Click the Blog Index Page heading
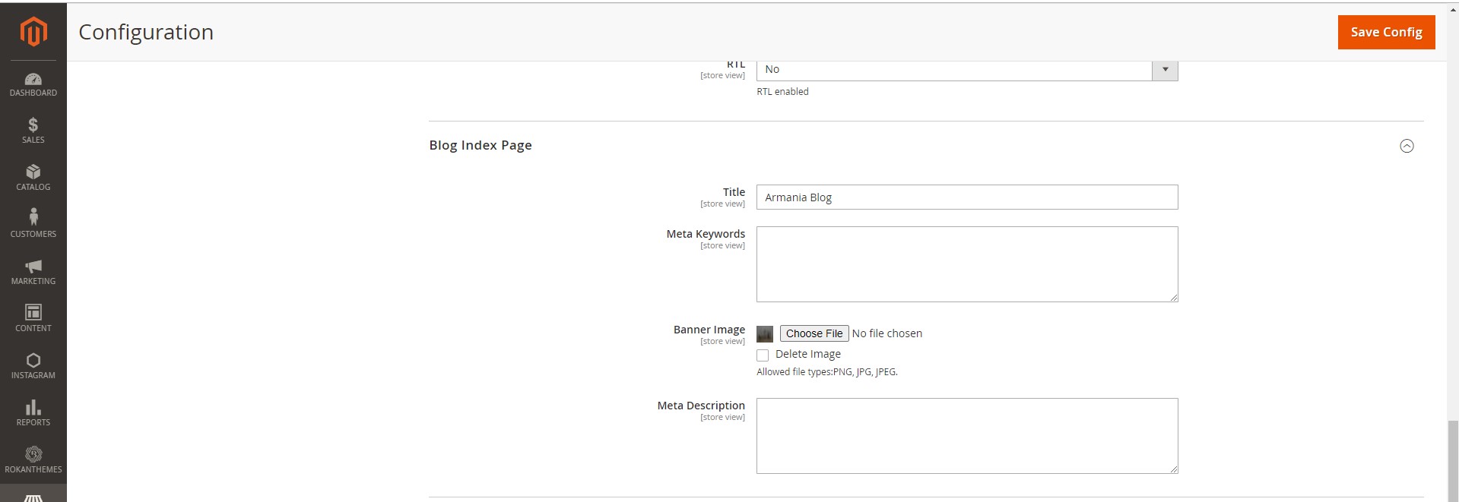Image resolution: width=1459 pixels, height=502 pixels. pyautogui.click(x=481, y=145)
